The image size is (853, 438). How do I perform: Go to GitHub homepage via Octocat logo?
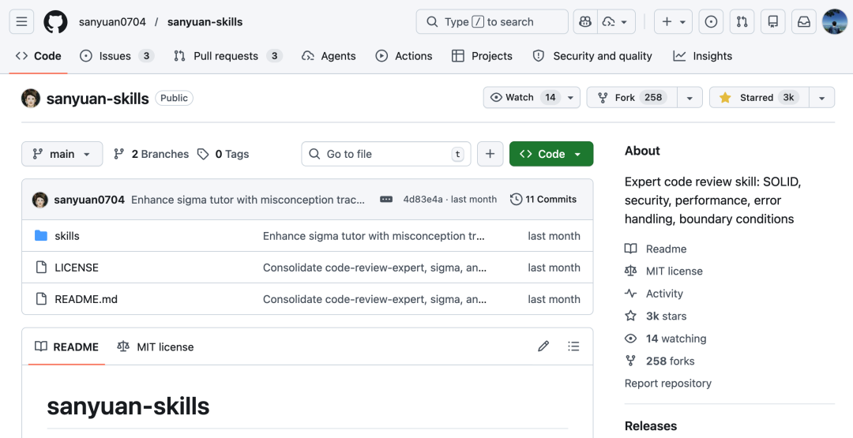[55, 22]
